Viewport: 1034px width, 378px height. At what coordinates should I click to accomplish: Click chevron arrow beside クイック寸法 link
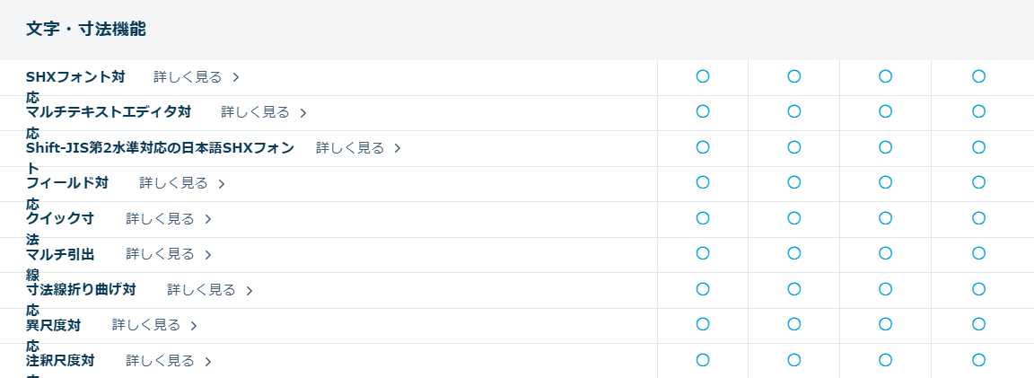tap(208, 219)
